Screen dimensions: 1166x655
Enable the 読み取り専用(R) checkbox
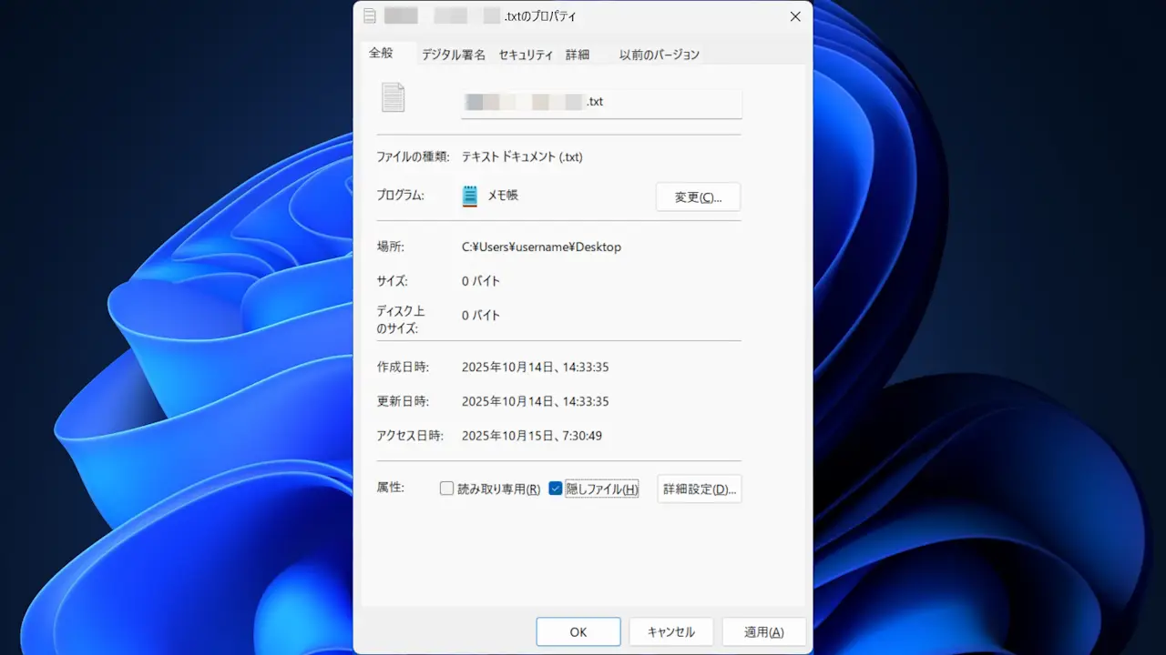click(x=446, y=489)
